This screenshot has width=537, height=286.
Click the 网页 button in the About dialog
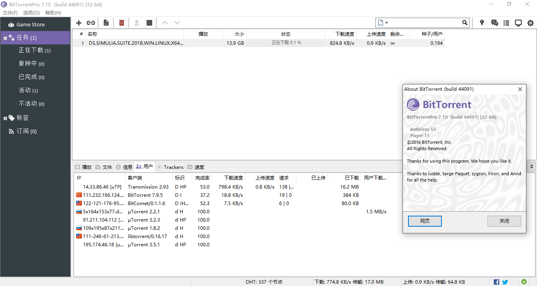click(425, 221)
